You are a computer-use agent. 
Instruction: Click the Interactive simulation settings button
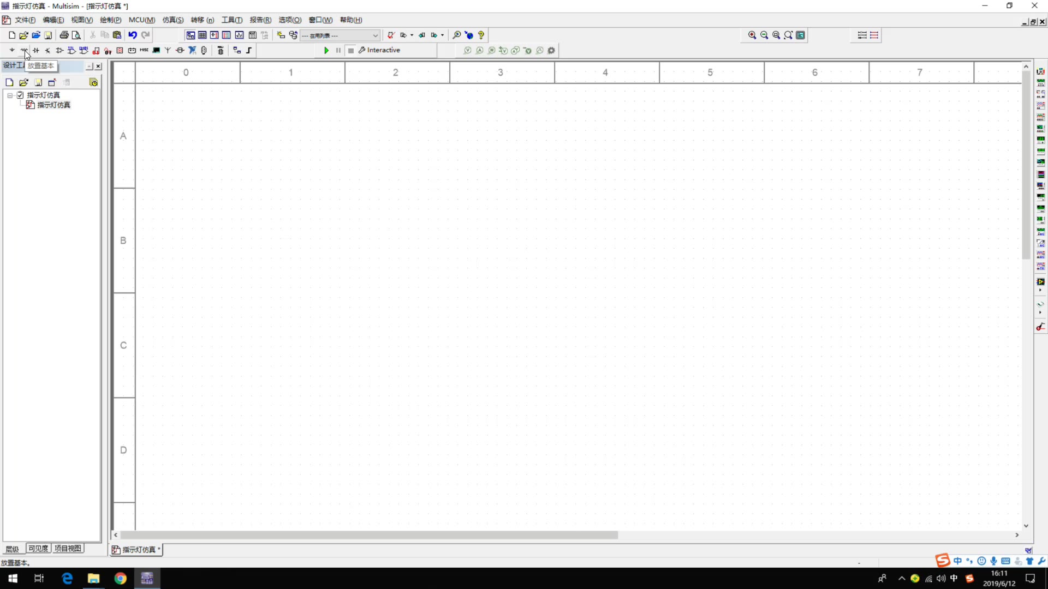pos(379,50)
